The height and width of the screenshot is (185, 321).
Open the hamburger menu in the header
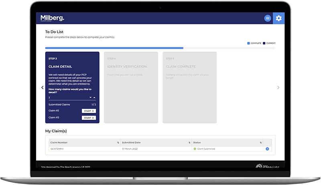(x=268, y=18)
